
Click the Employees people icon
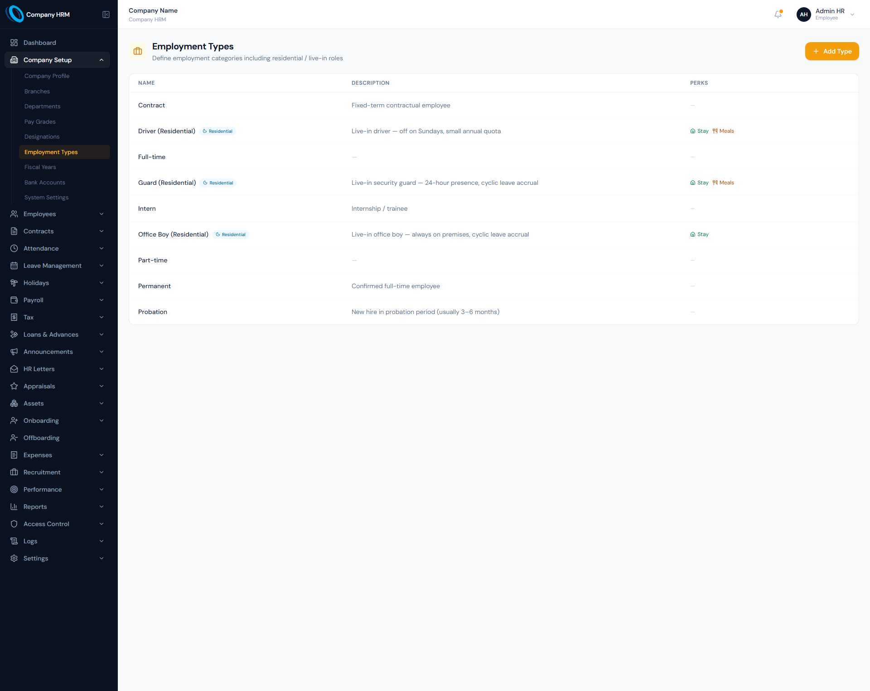pyautogui.click(x=14, y=214)
